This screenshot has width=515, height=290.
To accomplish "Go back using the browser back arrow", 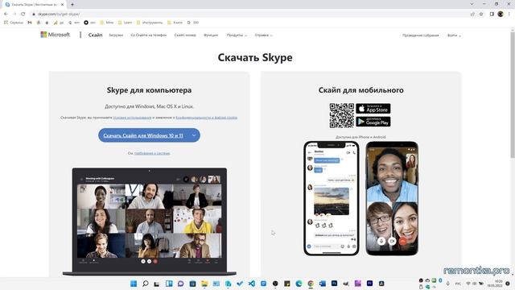I will pos(6,14).
